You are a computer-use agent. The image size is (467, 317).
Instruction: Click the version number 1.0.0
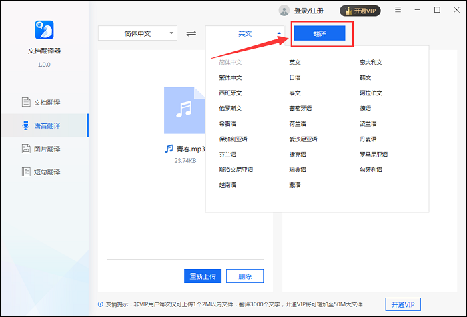tap(44, 65)
